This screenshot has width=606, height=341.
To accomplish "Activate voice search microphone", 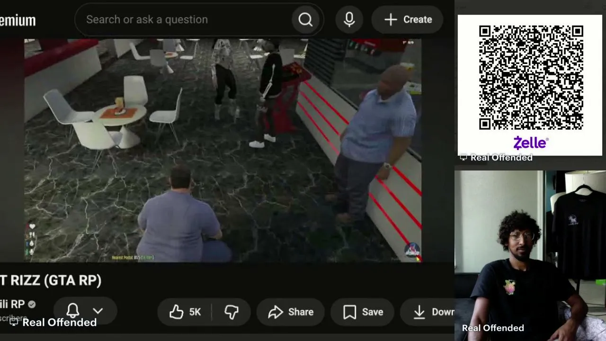I will pos(349,19).
